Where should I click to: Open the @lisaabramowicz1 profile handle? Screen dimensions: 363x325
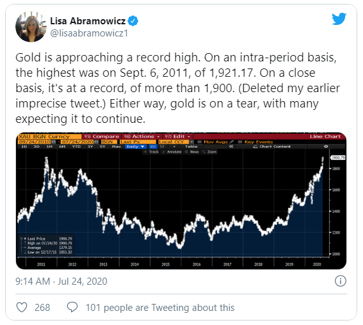coord(89,33)
